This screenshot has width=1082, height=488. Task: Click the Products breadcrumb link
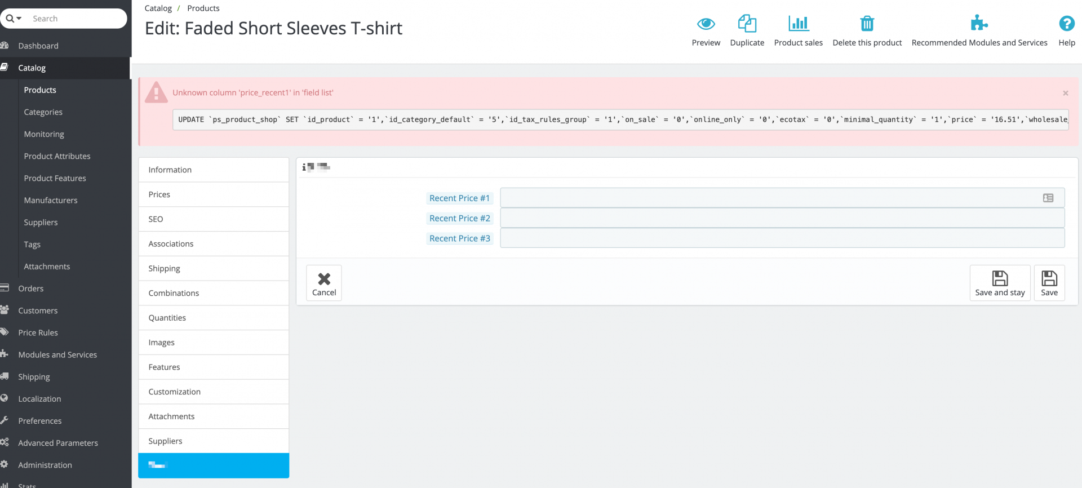(203, 8)
